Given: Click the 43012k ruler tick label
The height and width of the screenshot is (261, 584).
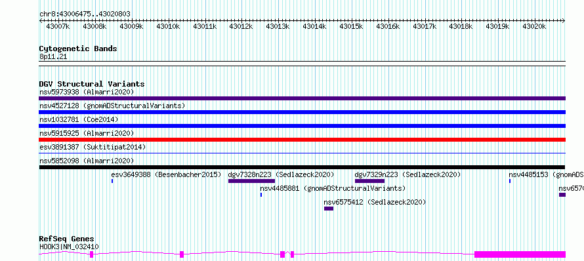Looking at the screenshot, I should (241, 26).
